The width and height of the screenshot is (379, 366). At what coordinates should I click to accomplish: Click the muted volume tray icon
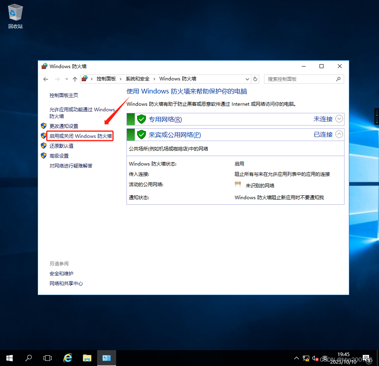(x=315, y=358)
